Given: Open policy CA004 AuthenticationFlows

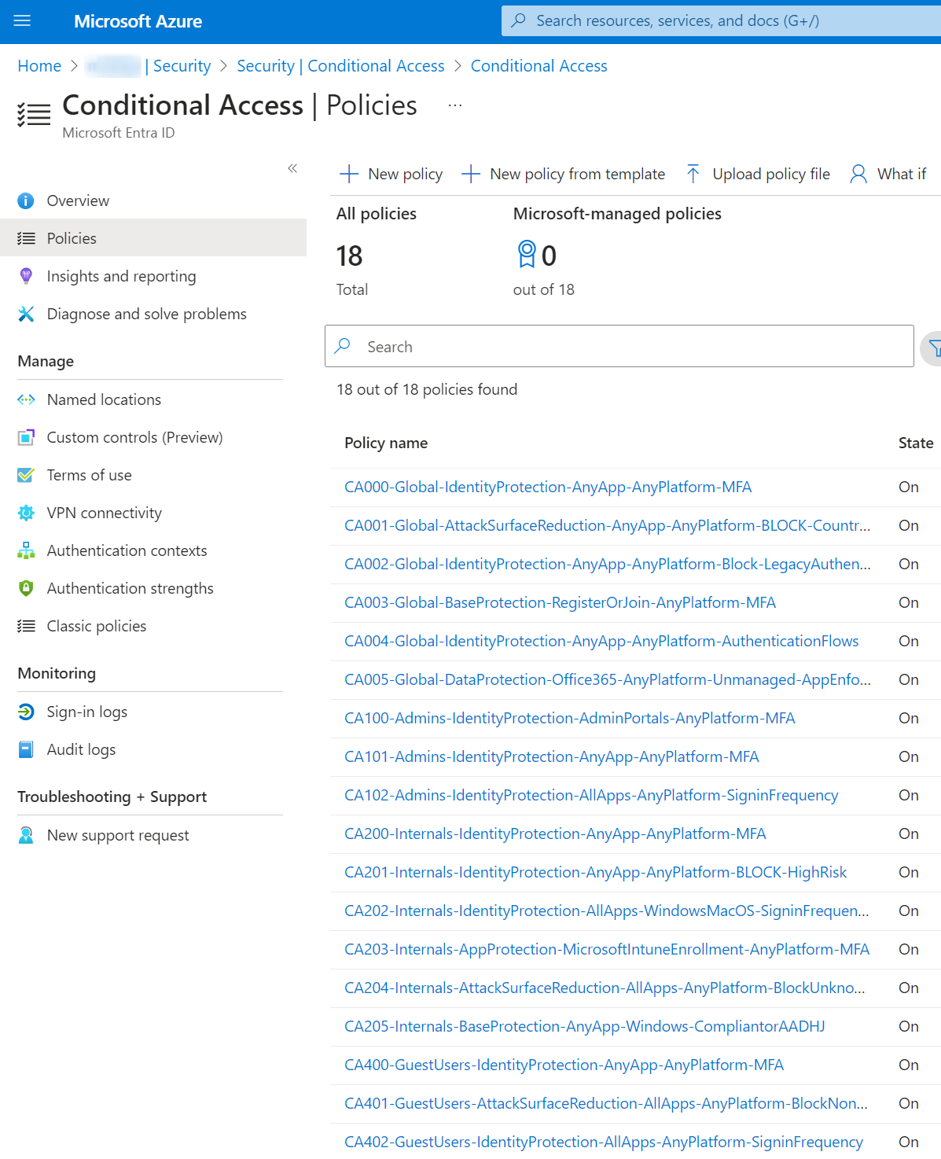Looking at the screenshot, I should click(601, 642).
